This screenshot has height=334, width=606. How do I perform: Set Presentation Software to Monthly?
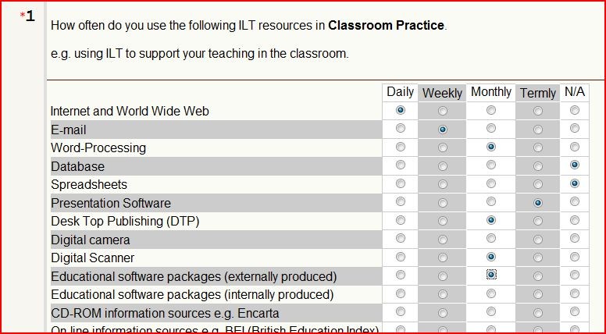click(491, 201)
